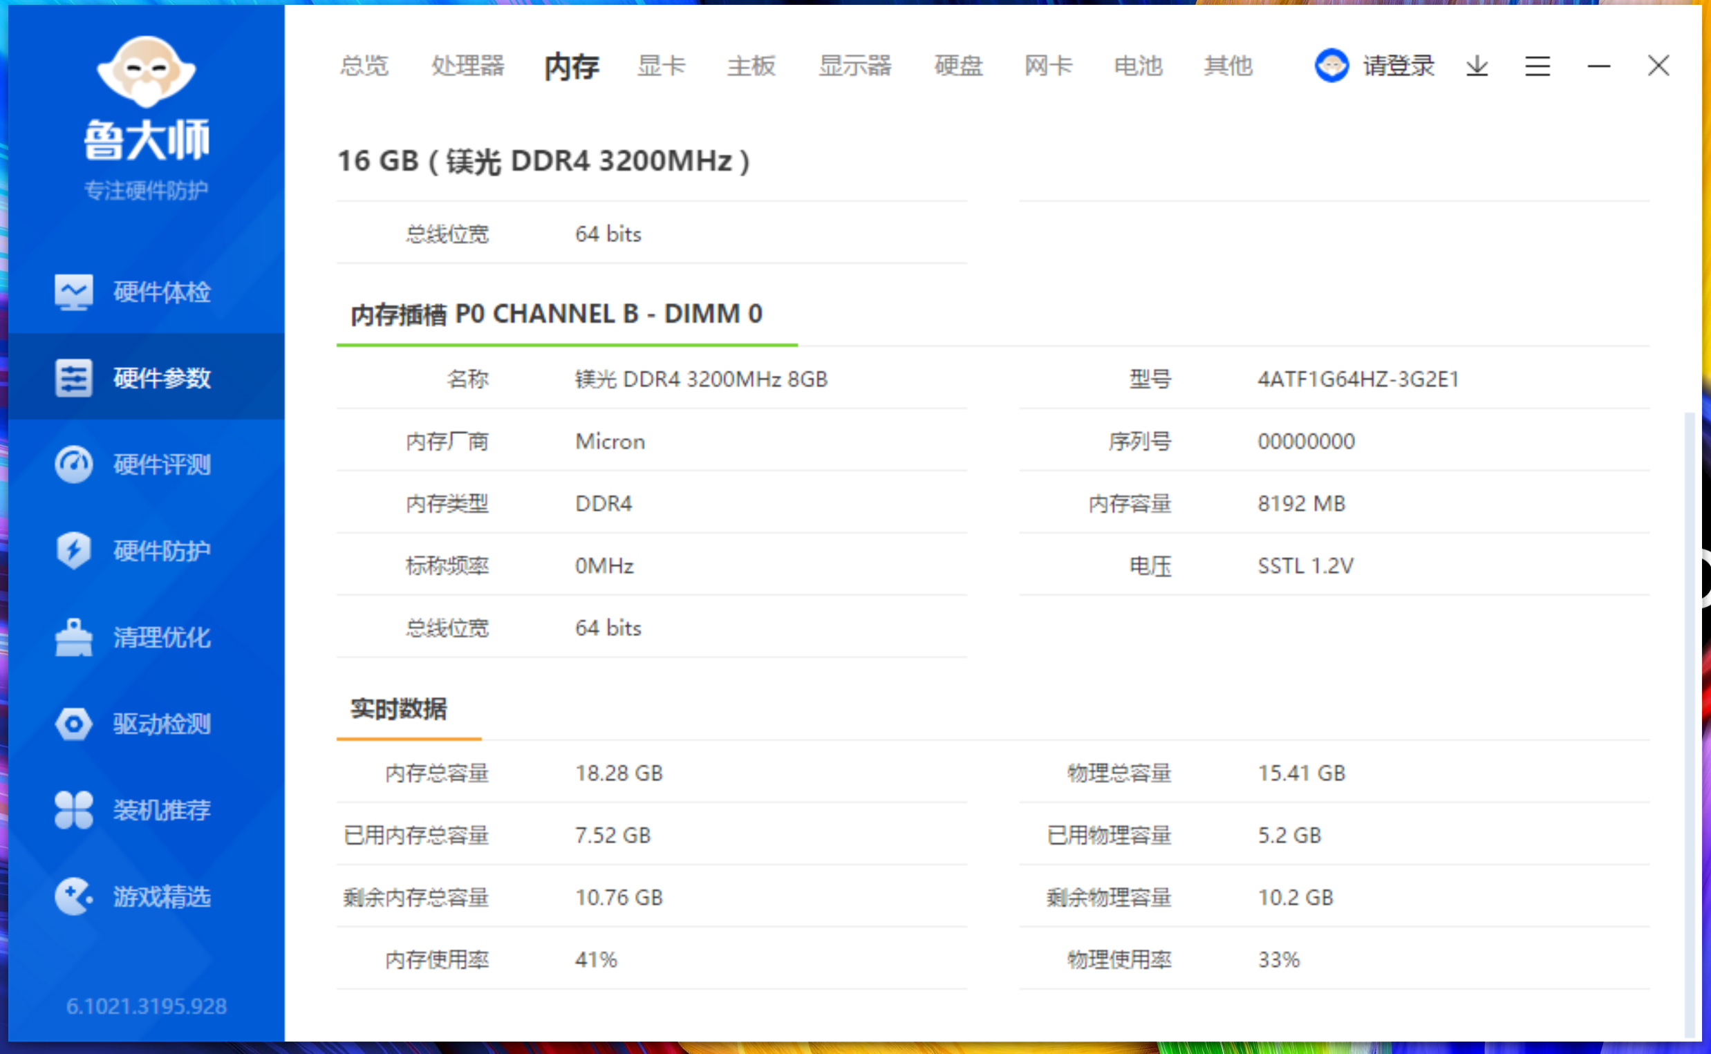This screenshot has height=1054, width=1711.
Task: Minimize the 鲁大师 window
Action: coord(1599,66)
